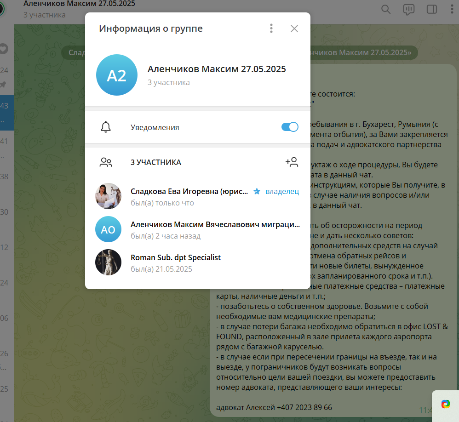459x422 pixels.
Task: Open the three-dot menu in group info
Action: [x=271, y=29]
